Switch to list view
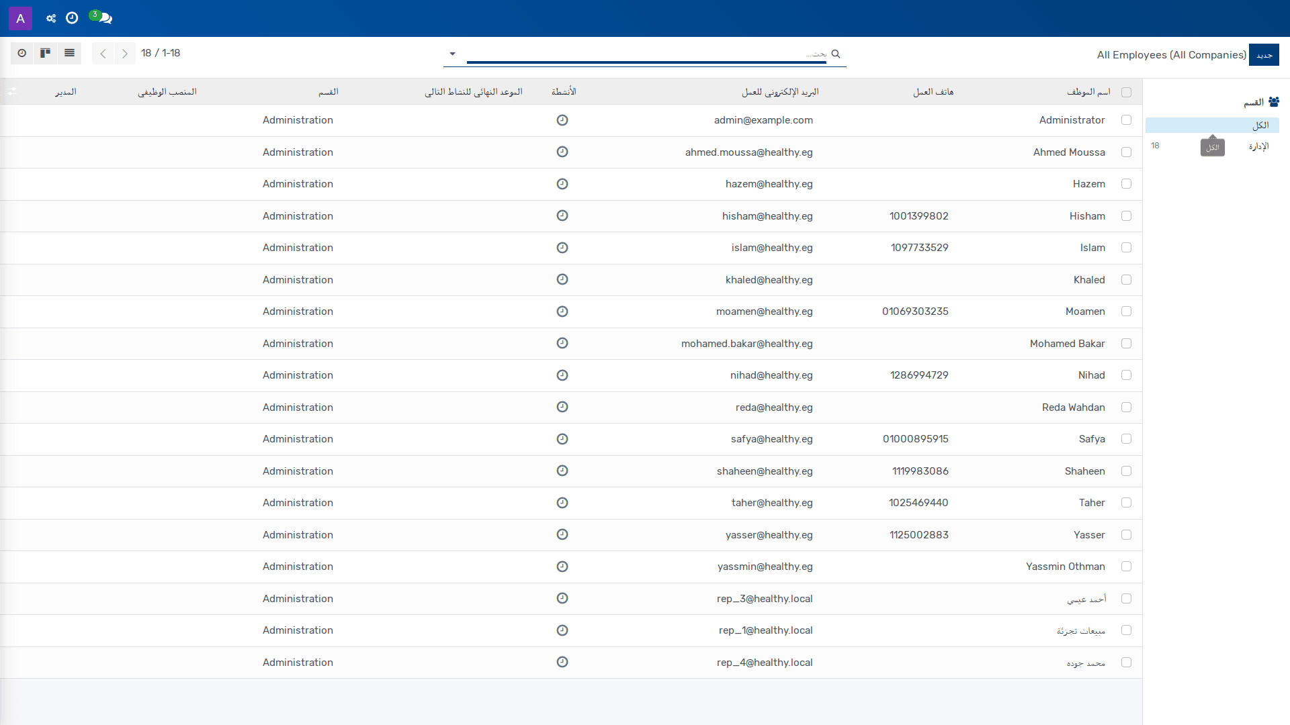This screenshot has width=1290, height=725. [69, 53]
